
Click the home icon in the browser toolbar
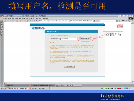[x=5, y=21]
